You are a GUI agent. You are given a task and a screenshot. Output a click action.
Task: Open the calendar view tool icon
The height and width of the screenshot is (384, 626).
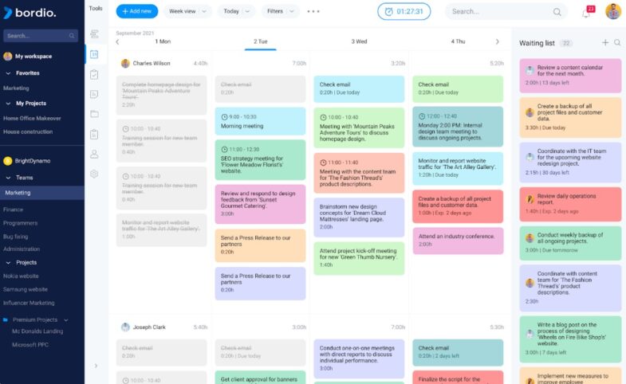[x=94, y=54]
